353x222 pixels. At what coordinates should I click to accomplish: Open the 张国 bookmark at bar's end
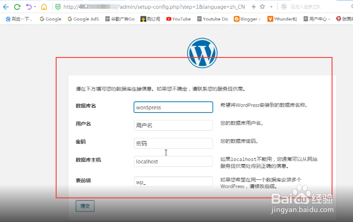tap(344, 19)
